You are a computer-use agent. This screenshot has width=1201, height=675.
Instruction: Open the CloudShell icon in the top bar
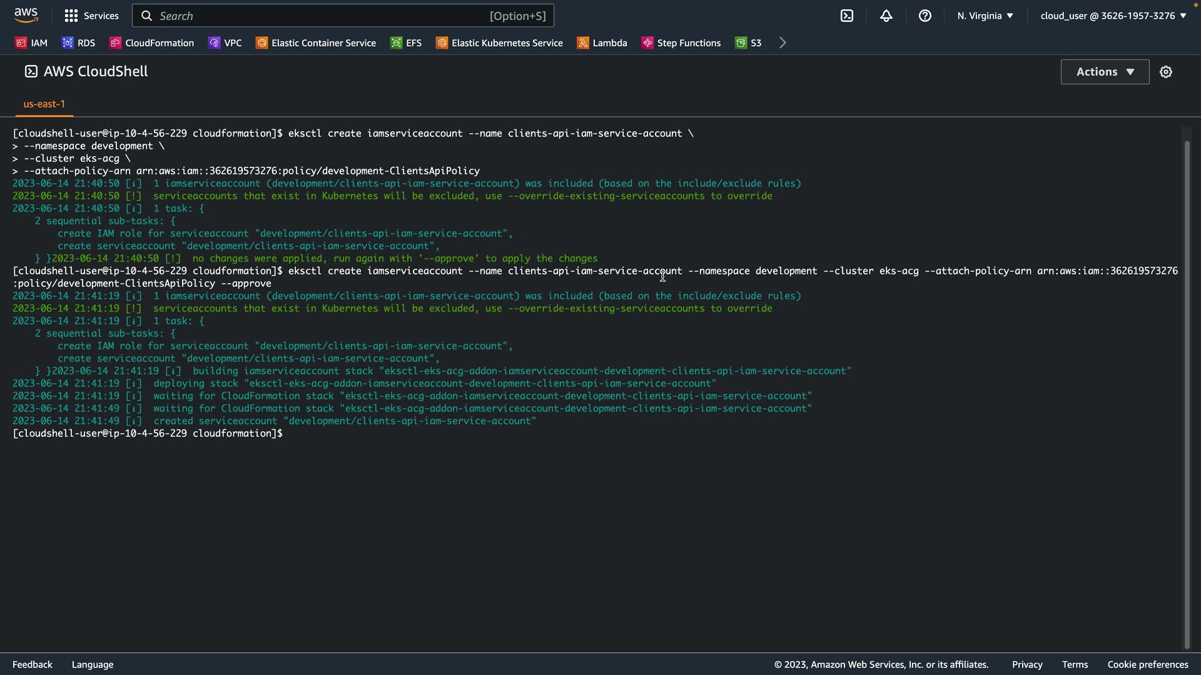click(846, 16)
